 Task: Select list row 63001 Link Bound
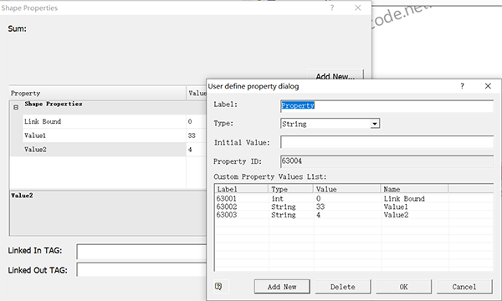(x=353, y=199)
